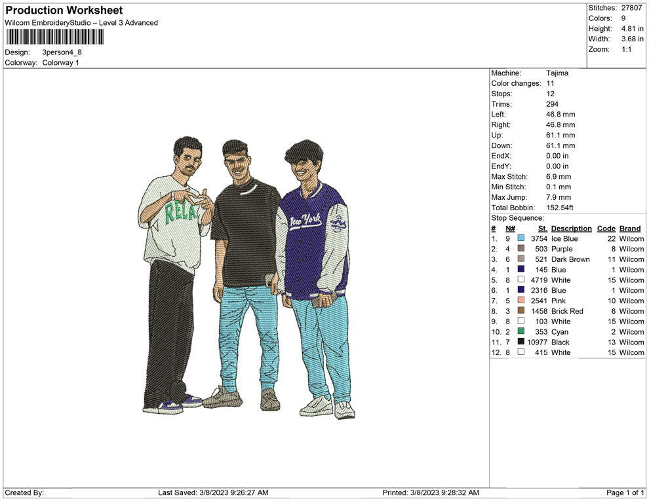
Task: Click the Ice Blue description text
Action: coord(564,238)
